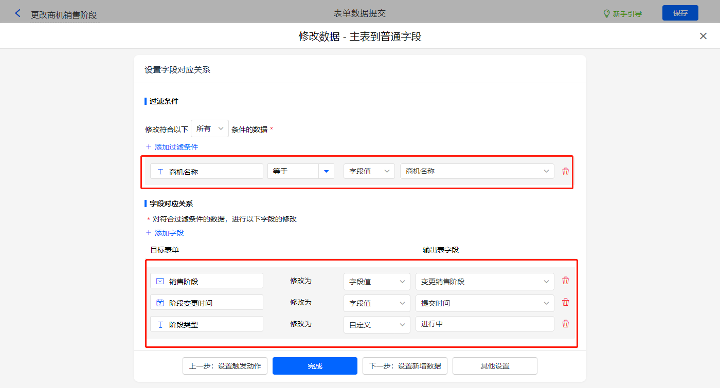
Task: Click the plus icon for 添加字段
Action: (x=149, y=233)
